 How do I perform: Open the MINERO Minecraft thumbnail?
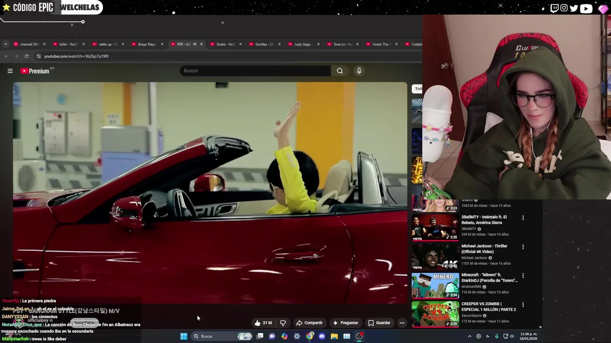click(x=435, y=286)
